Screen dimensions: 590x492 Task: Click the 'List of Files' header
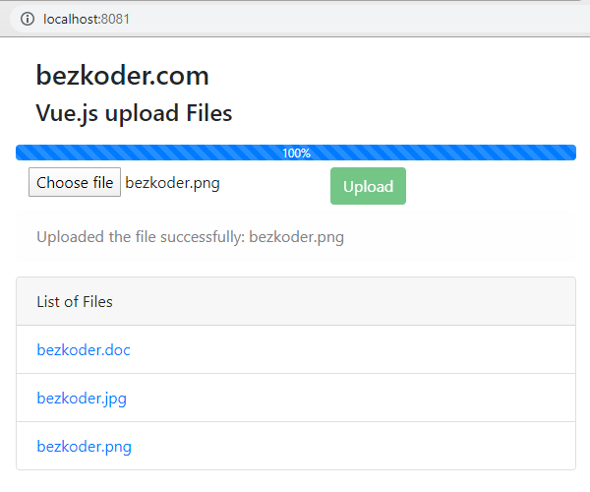[x=75, y=301]
